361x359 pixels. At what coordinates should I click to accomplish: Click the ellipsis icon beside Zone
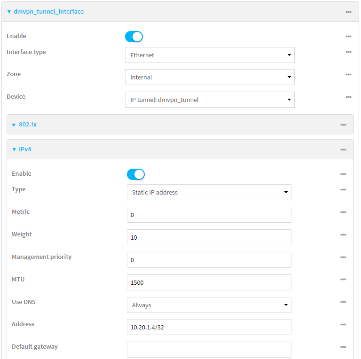point(348,74)
